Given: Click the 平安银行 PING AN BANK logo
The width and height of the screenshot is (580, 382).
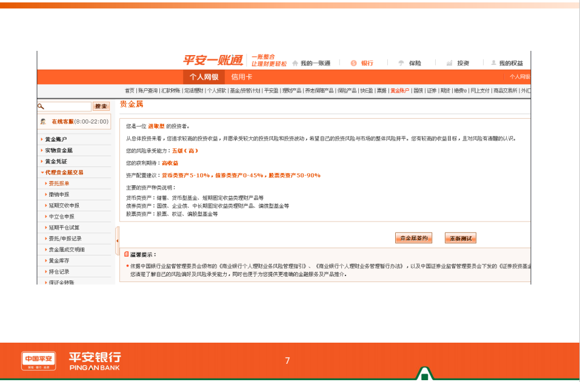Looking at the screenshot, I should (x=95, y=361).
